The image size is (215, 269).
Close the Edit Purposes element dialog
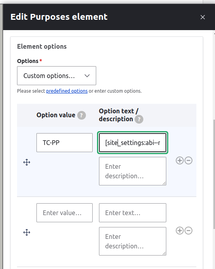tap(203, 17)
